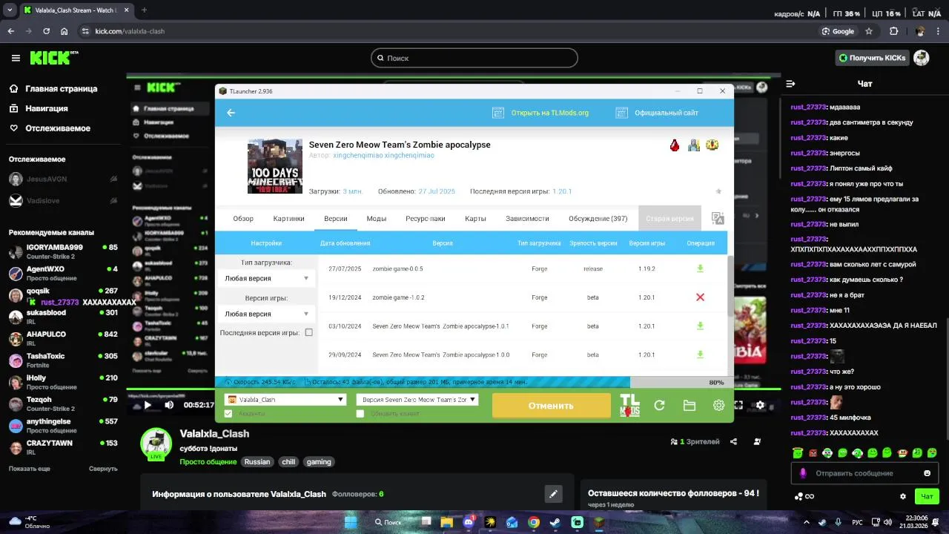Click Показать еще in the Kick sidebar

click(30, 469)
